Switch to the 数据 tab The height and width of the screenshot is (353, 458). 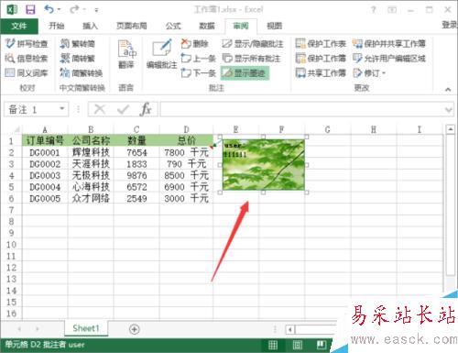(207, 26)
